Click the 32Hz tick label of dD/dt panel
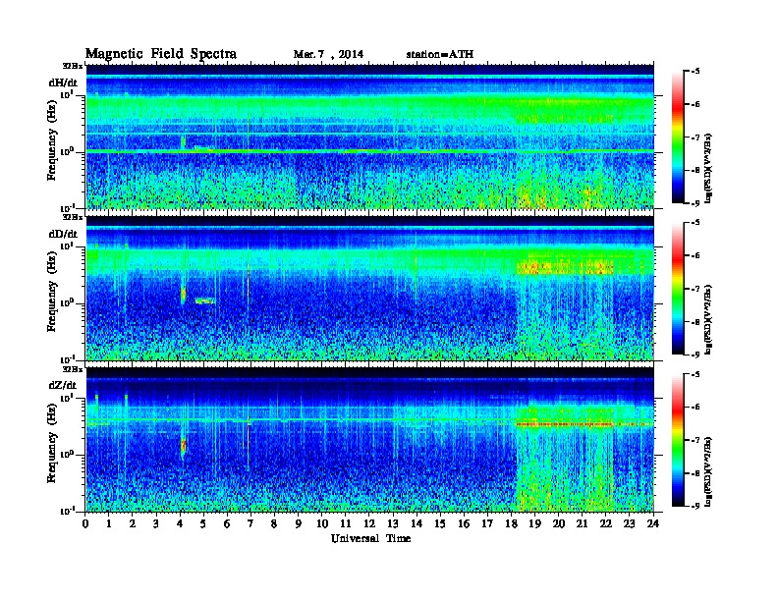Viewport: 778px width, 601px height. point(73,217)
